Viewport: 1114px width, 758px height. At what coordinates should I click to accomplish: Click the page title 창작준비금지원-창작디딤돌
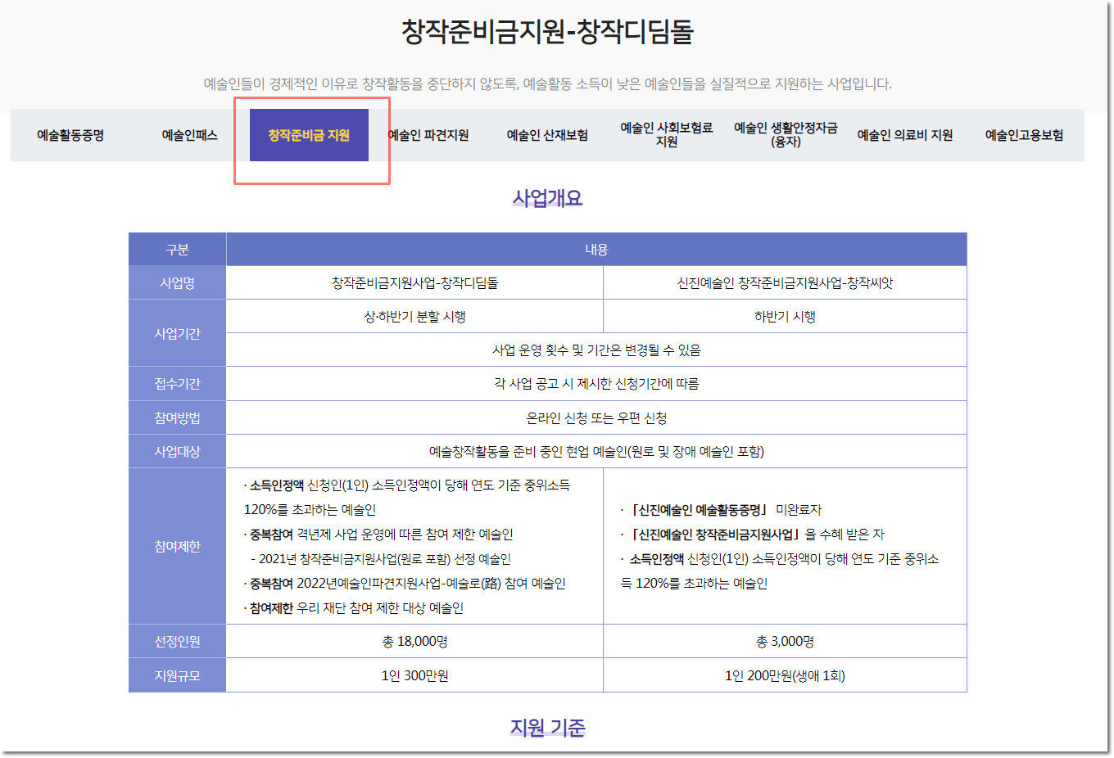[x=547, y=31]
